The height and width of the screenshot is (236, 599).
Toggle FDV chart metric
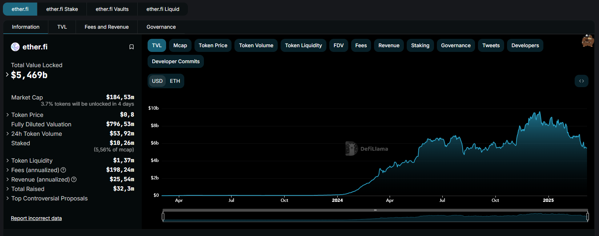pos(338,45)
